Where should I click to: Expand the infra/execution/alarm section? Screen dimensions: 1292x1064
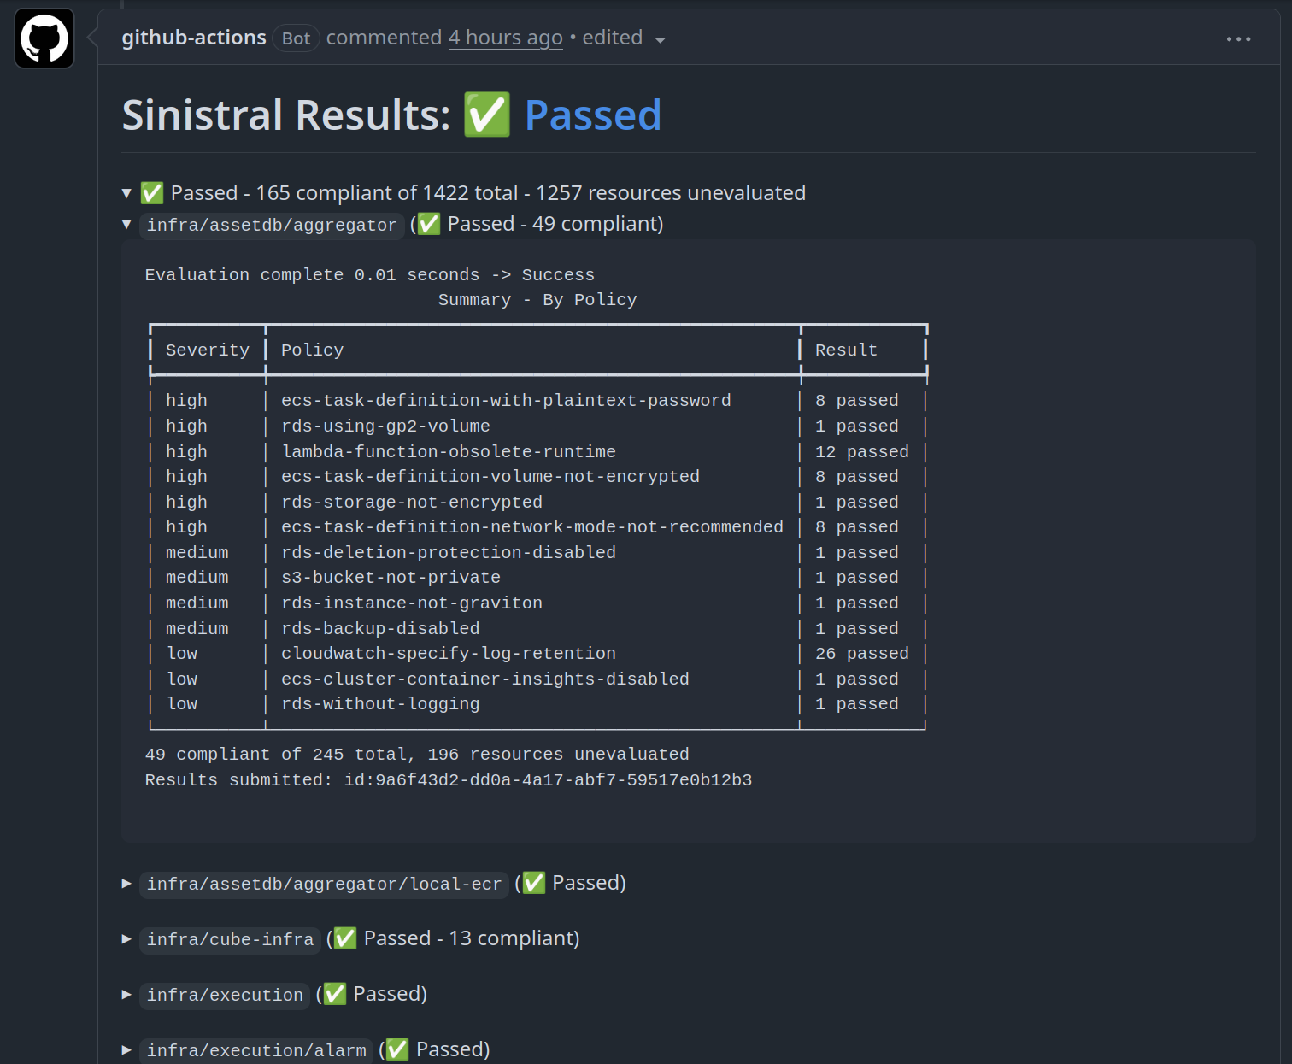[126, 1049]
